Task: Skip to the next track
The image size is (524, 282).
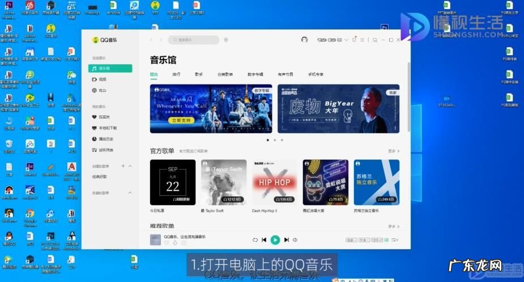Action: (x=287, y=240)
